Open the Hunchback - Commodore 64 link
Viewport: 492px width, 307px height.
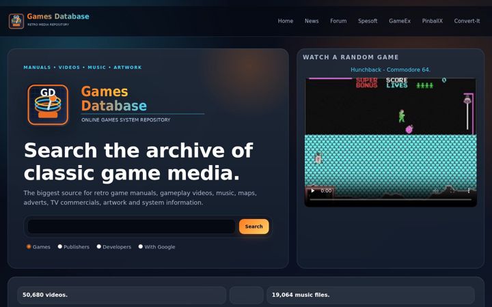click(x=390, y=70)
